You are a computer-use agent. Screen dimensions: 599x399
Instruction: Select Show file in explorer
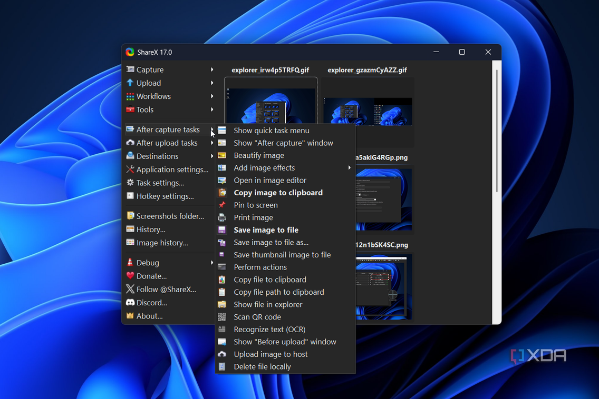[285, 304]
